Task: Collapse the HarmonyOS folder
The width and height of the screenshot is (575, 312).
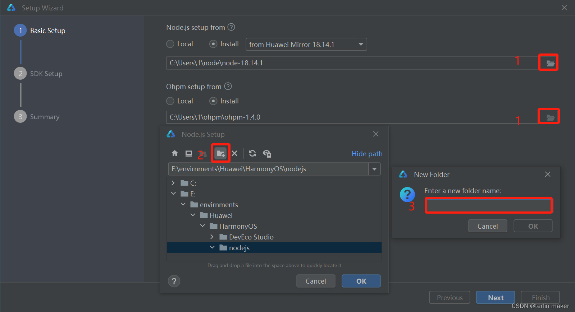Action: [x=202, y=226]
